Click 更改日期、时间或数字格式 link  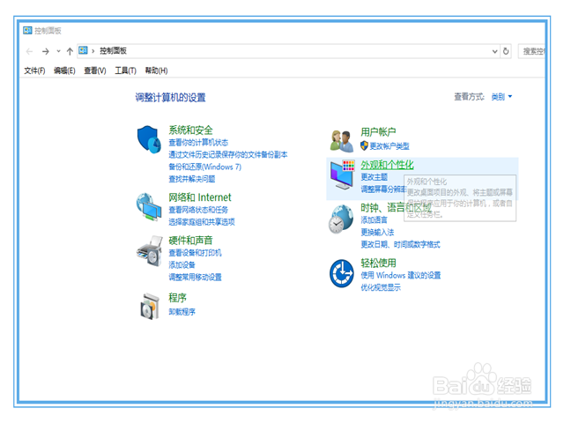[400, 245]
